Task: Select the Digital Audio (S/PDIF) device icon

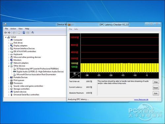Action: pos(15,71)
